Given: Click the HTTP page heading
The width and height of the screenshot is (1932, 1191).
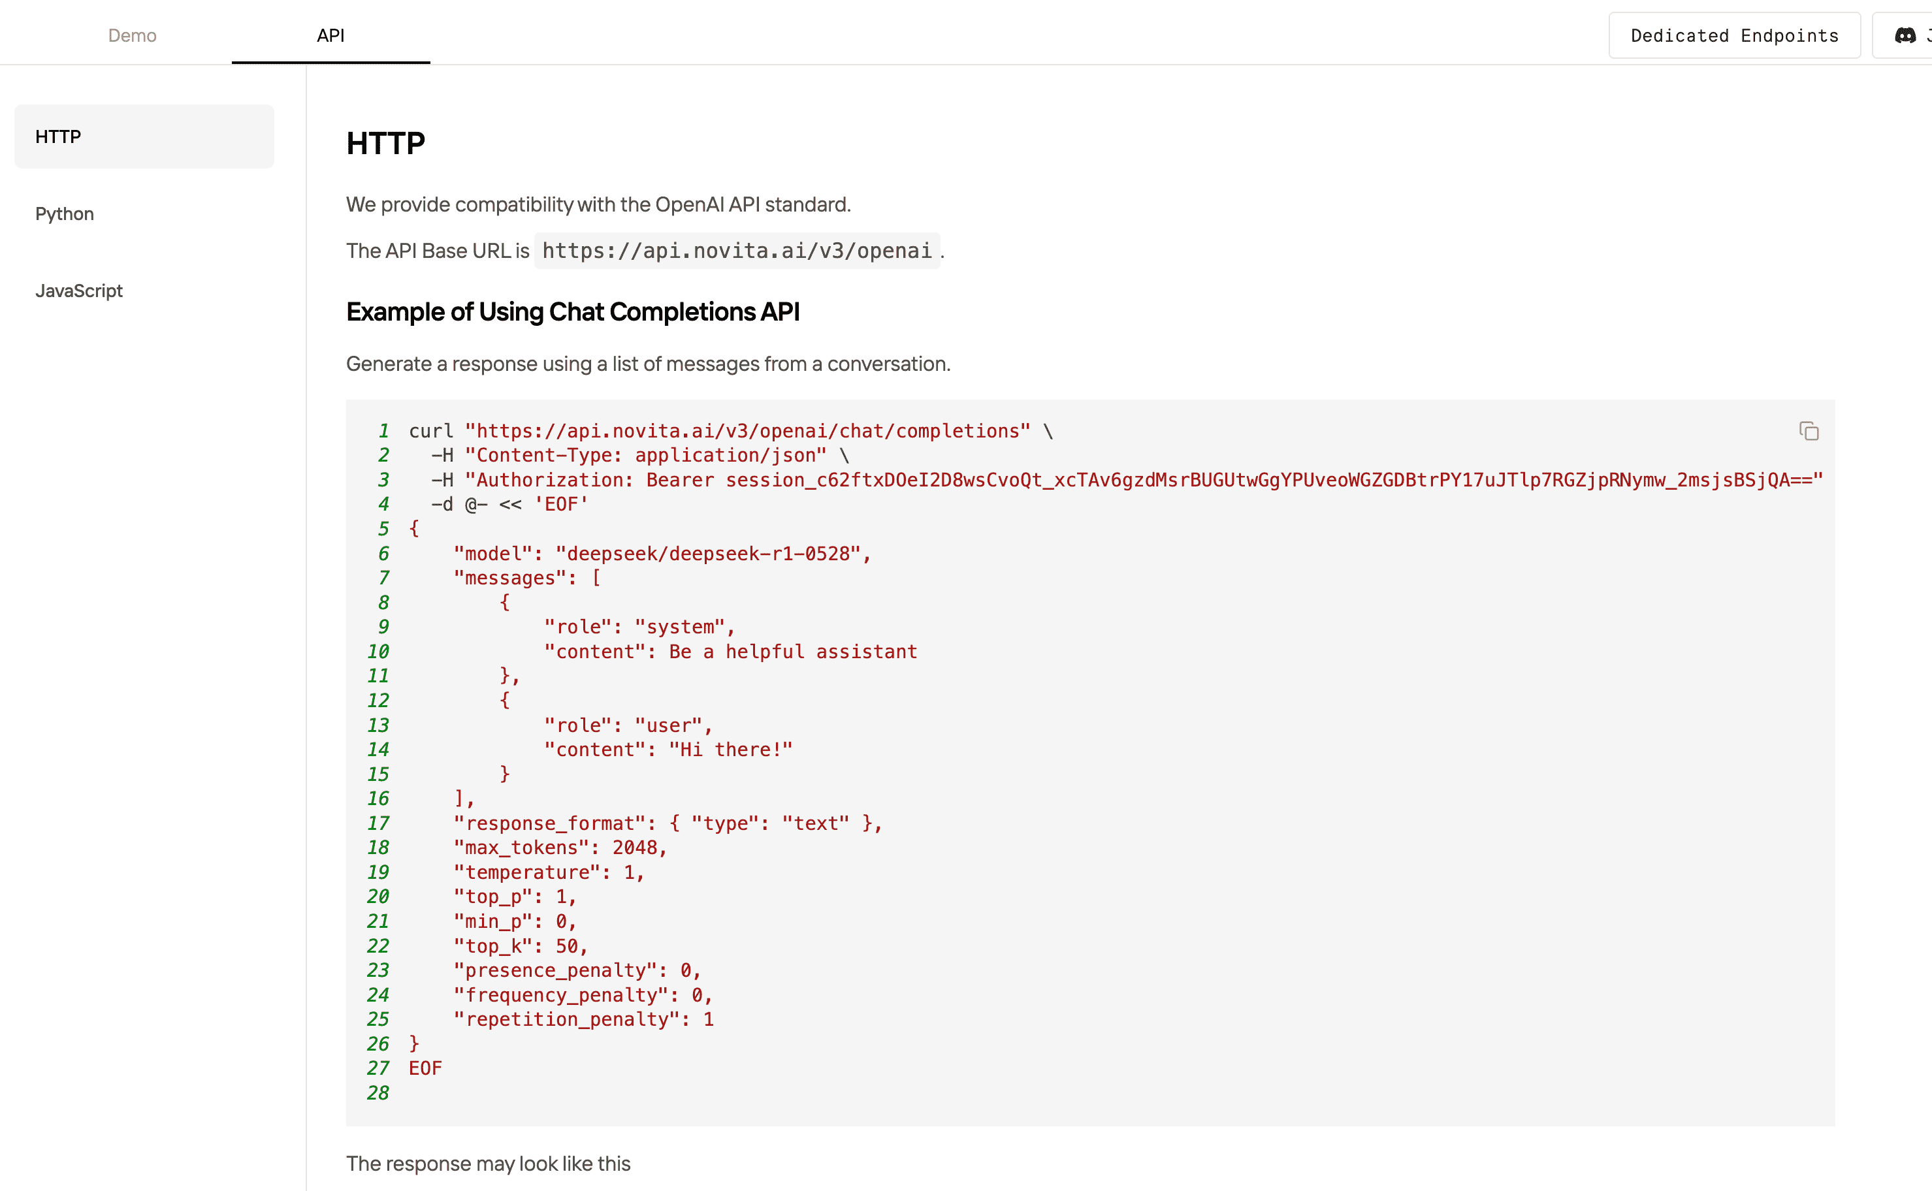Looking at the screenshot, I should pyautogui.click(x=385, y=144).
